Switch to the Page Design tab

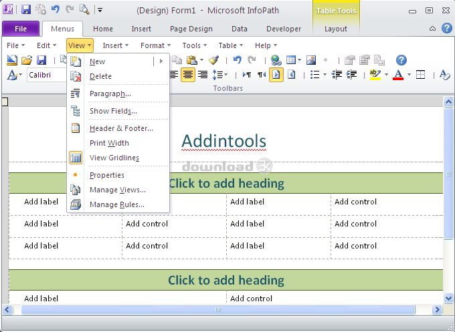coord(191,29)
